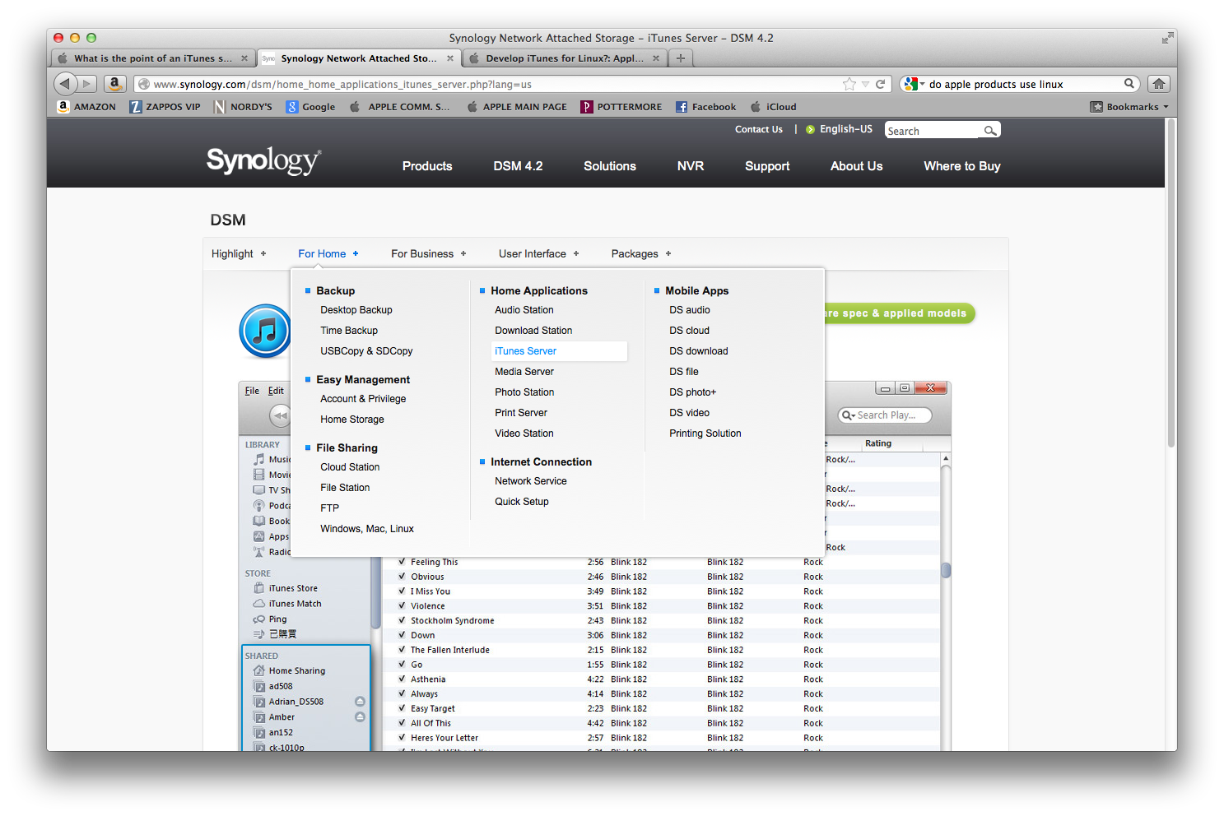1224x816 pixels.
Task: Toggle the checkbox for 'Stockholm Syndrome'
Action: pyautogui.click(x=402, y=620)
